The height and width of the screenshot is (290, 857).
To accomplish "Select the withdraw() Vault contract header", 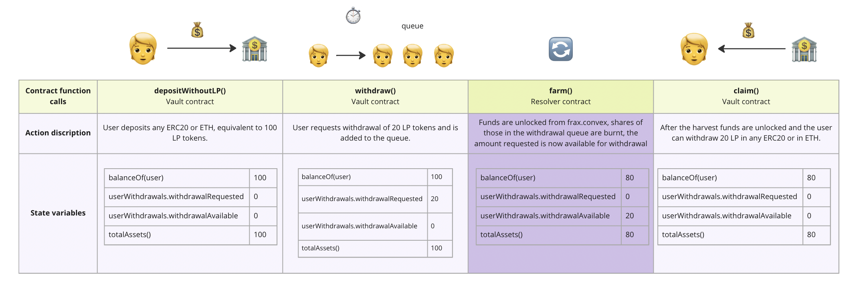I will click(375, 97).
